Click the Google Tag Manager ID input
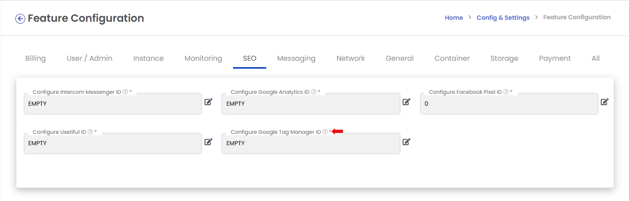The height and width of the screenshot is (201, 629). (311, 143)
